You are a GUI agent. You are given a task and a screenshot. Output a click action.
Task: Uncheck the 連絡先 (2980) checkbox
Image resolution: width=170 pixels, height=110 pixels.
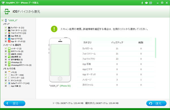pyautogui.click(x=6, y=54)
